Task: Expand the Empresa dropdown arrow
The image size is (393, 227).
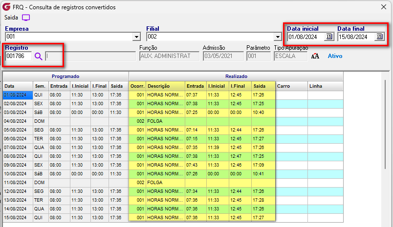Action: tap(136, 37)
